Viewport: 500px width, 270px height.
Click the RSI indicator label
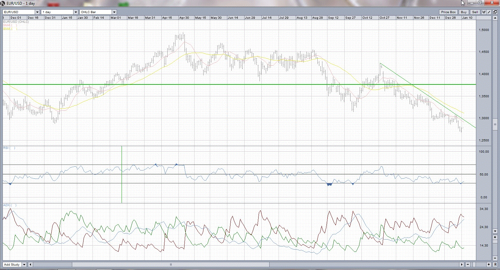click(6, 148)
